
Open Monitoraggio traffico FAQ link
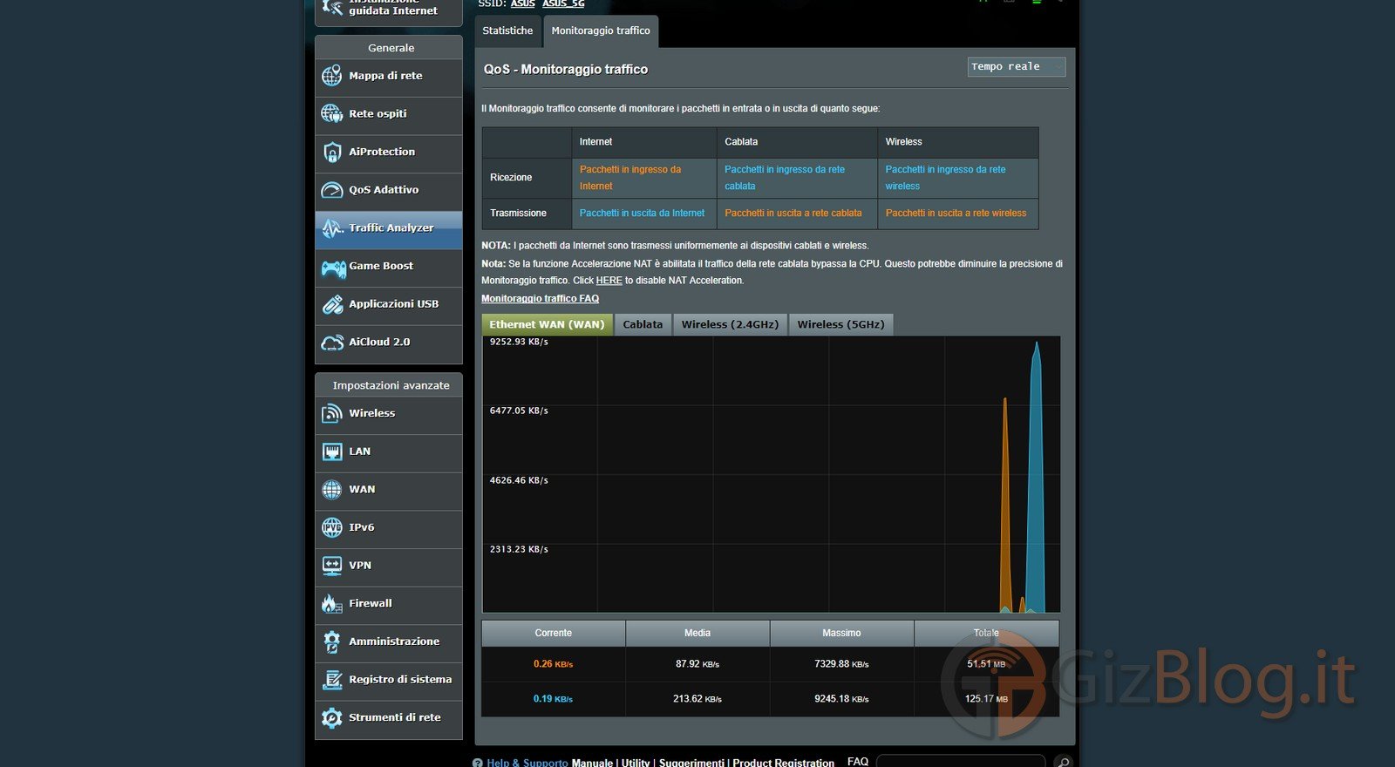(540, 299)
